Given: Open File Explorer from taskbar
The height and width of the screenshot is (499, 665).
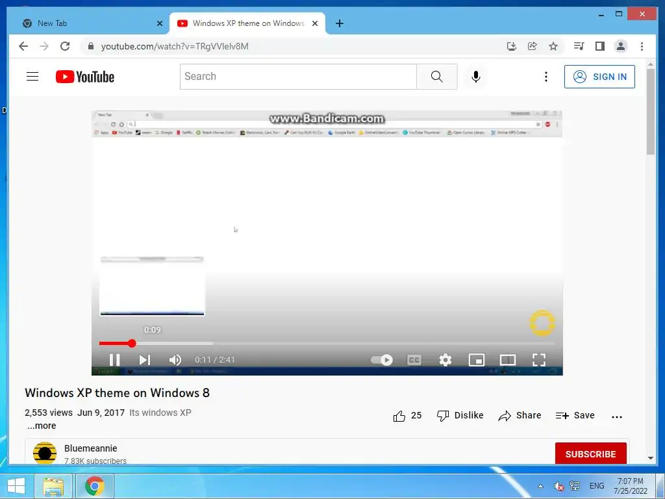Looking at the screenshot, I should pos(53,486).
